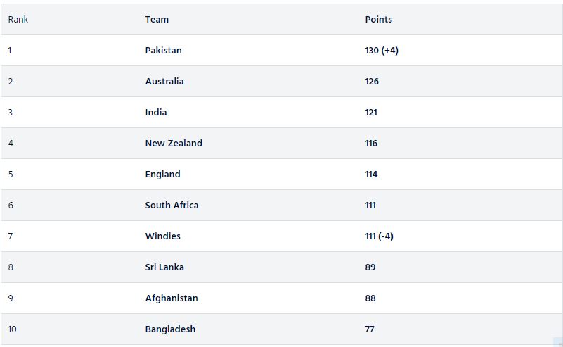Screen dimensions: 563x347
Task: Click the India team cell
Action: point(156,113)
